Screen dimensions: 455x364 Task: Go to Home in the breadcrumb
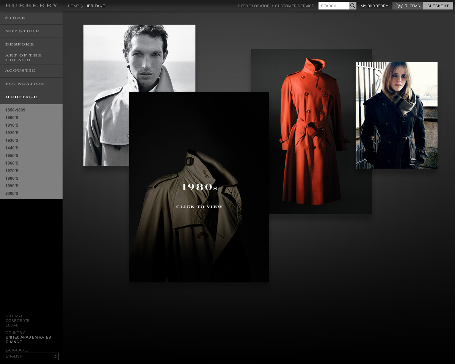pyautogui.click(x=74, y=6)
